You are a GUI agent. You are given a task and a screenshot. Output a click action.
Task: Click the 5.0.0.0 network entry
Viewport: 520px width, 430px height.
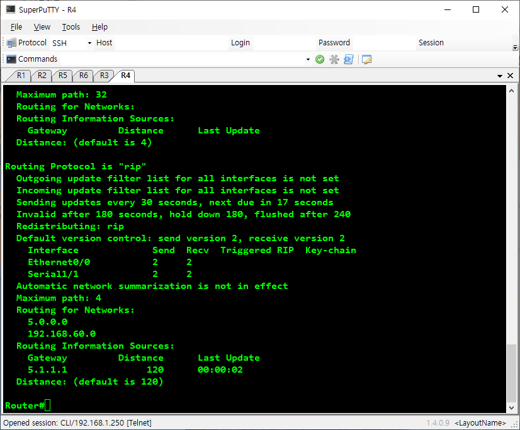(47, 322)
